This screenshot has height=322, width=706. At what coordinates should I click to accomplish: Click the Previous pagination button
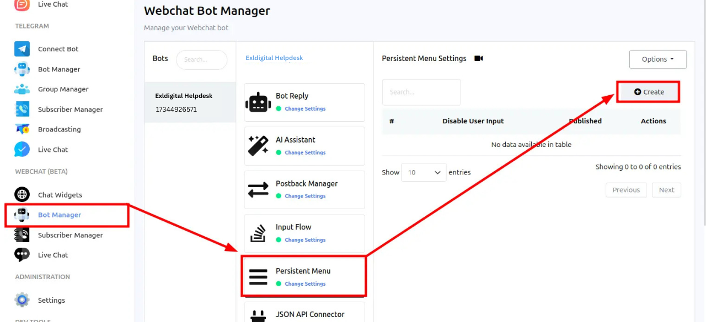[x=626, y=190]
